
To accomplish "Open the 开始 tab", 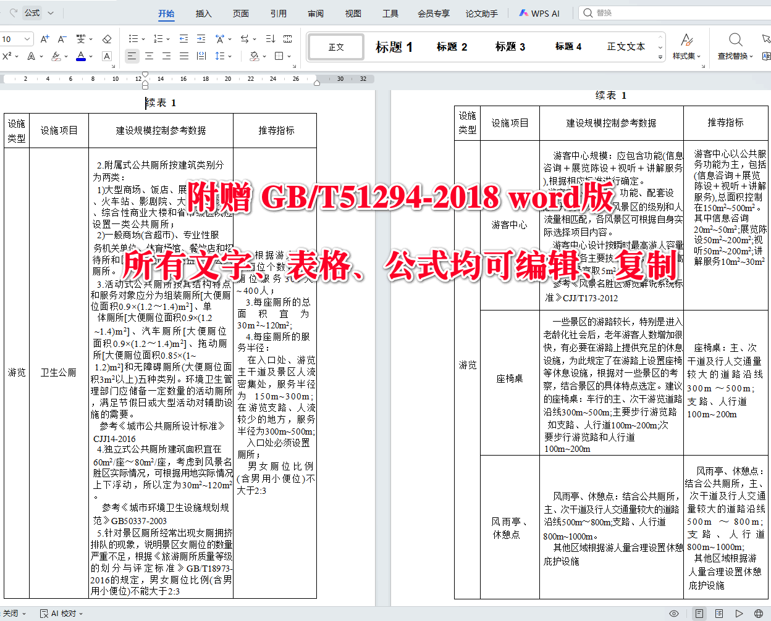I will [x=166, y=13].
